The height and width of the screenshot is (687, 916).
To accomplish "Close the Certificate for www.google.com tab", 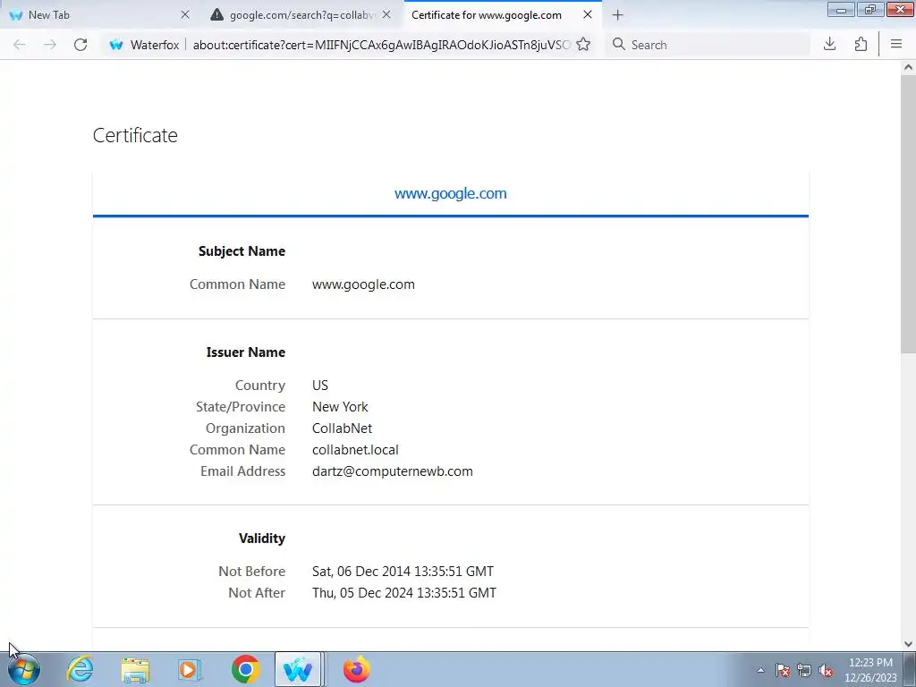I will pyautogui.click(x=588, y=14).
